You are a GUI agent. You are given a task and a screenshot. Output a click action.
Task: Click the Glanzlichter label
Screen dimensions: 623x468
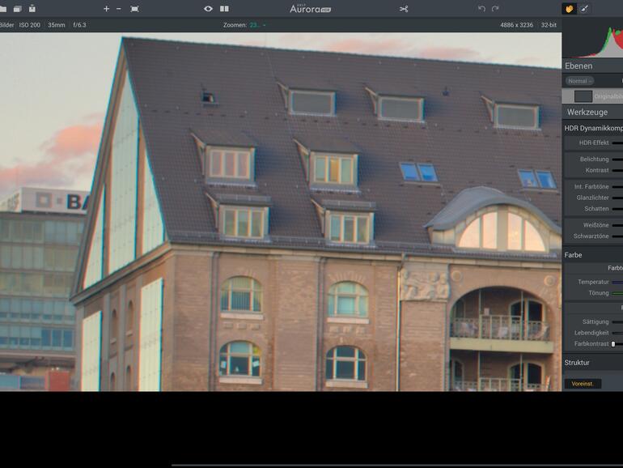click(592, 198)
